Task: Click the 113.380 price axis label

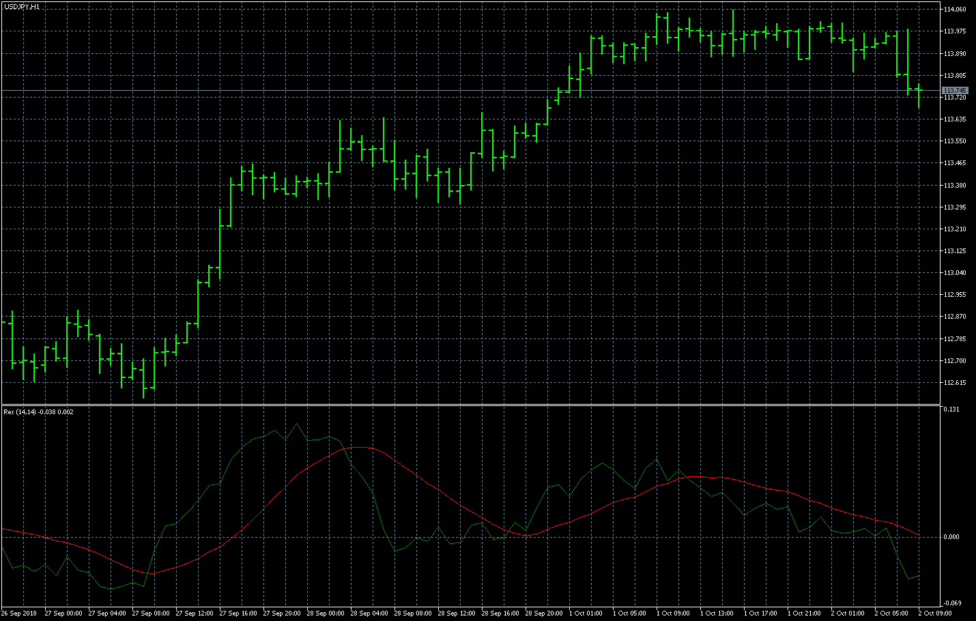Action: coord(954,185)
